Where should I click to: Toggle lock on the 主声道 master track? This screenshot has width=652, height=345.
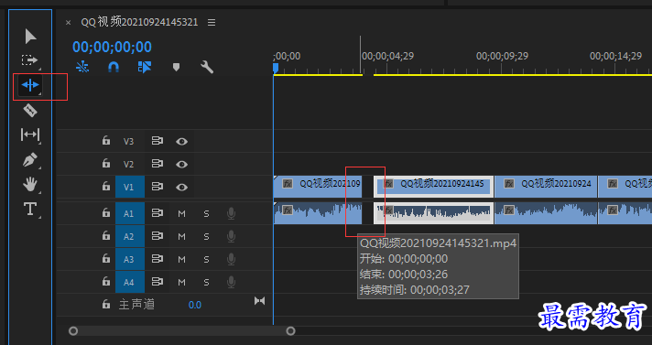tap(106, 304)
